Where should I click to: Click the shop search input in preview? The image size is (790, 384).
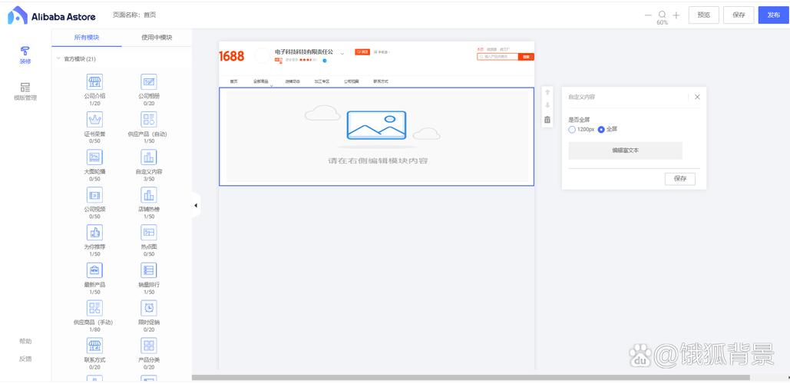tap(497, 57)
